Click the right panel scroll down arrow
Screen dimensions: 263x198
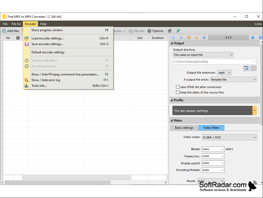[262, 183]
